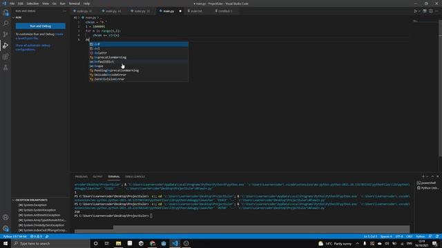Open Task View on the taskbar
Viewport: 442px width, 248px height.
[107, 243]
